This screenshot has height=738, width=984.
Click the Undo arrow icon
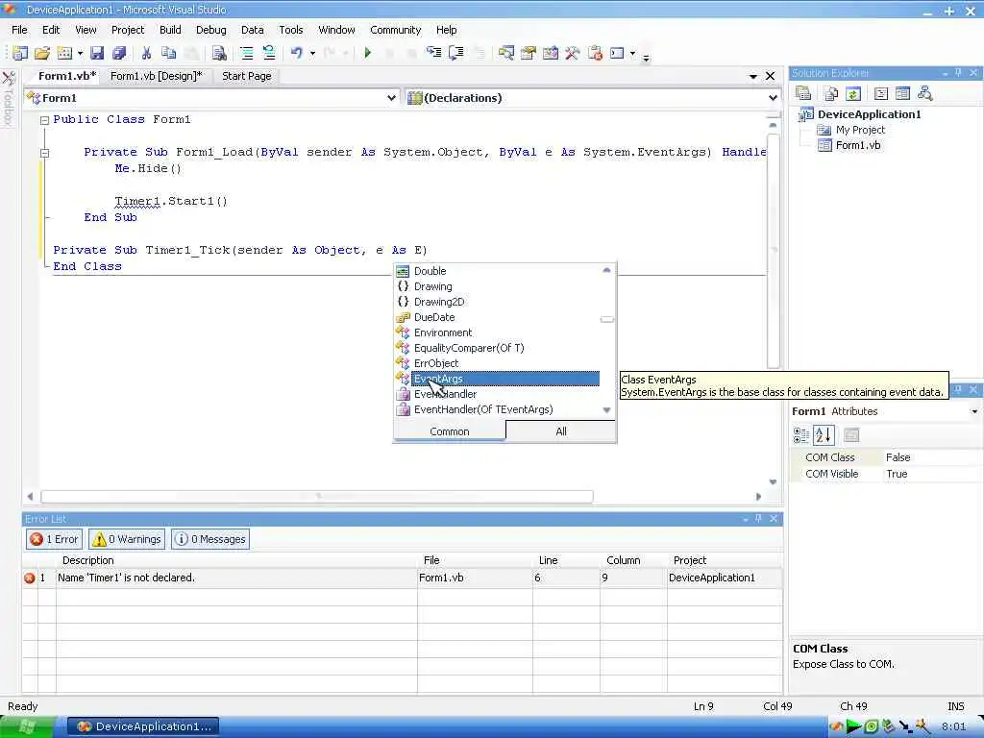297,54
